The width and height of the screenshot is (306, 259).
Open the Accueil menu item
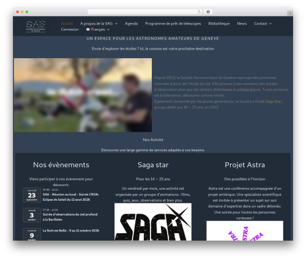pyautogui.click(x=67, y=23)
